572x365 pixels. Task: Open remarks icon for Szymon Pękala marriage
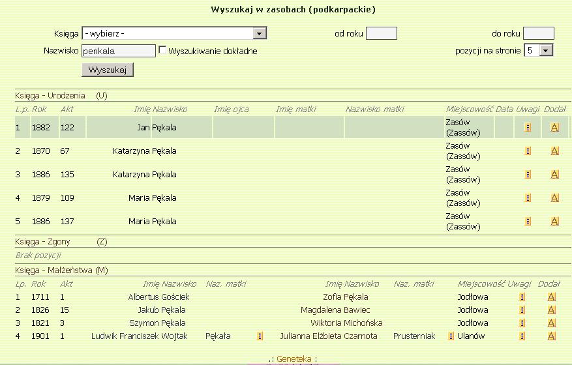(522, 323)
